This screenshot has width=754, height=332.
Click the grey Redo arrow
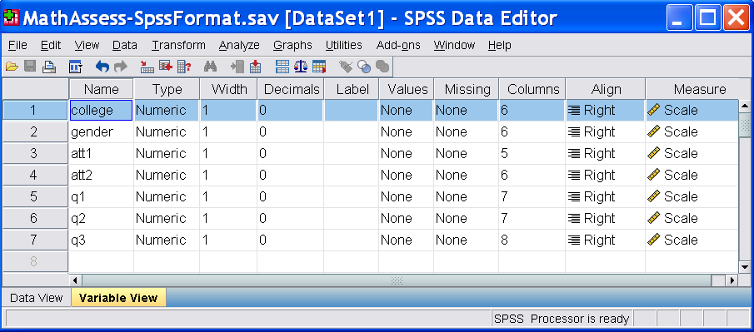[x=121, y=67]
